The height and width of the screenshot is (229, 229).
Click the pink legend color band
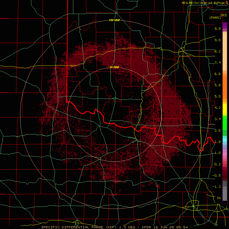225,154
